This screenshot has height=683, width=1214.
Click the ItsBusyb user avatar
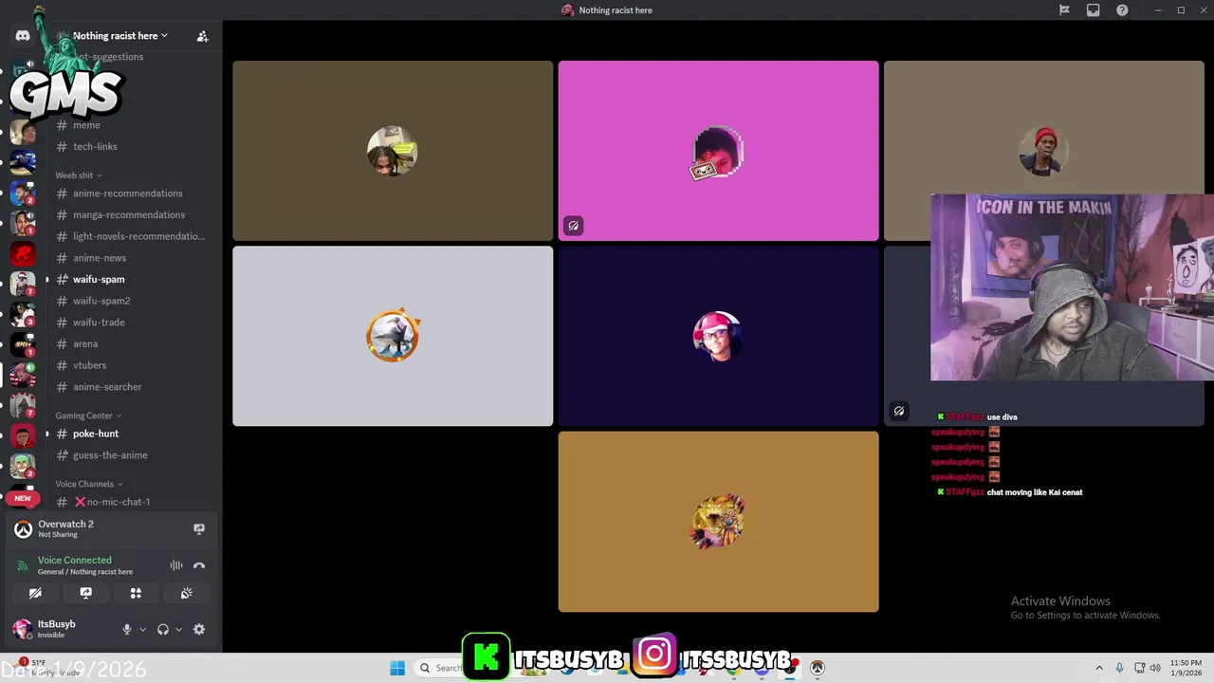23,629
